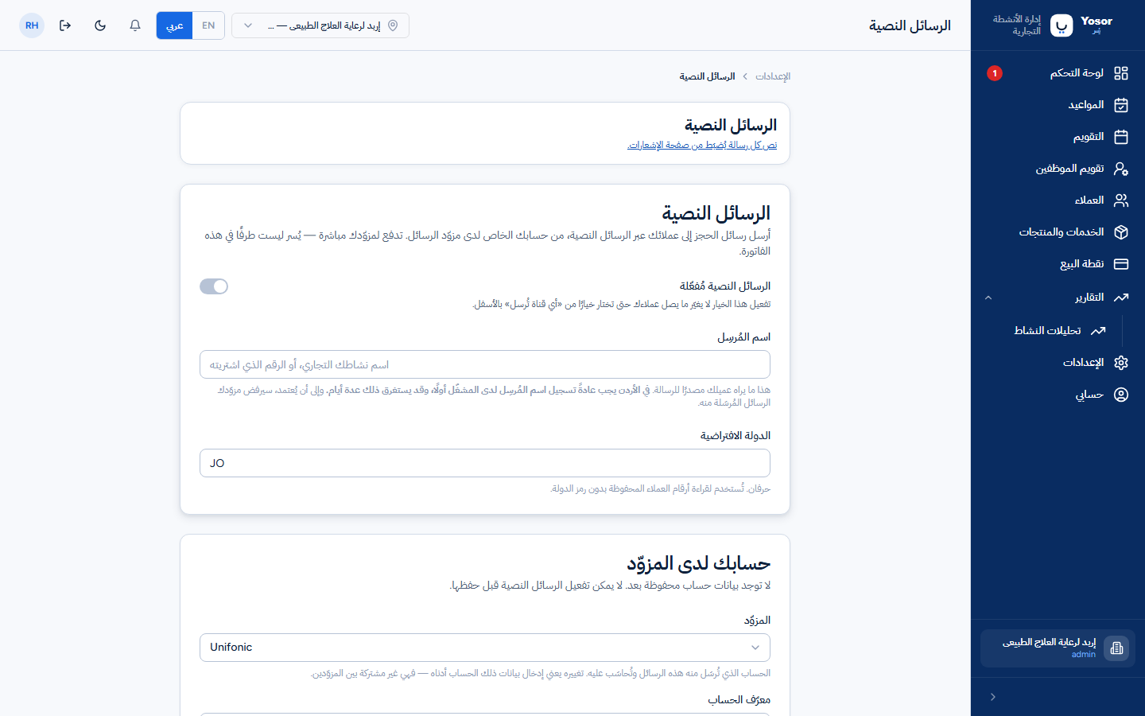Click the معرّف الحساب label

tap(739, 700)
